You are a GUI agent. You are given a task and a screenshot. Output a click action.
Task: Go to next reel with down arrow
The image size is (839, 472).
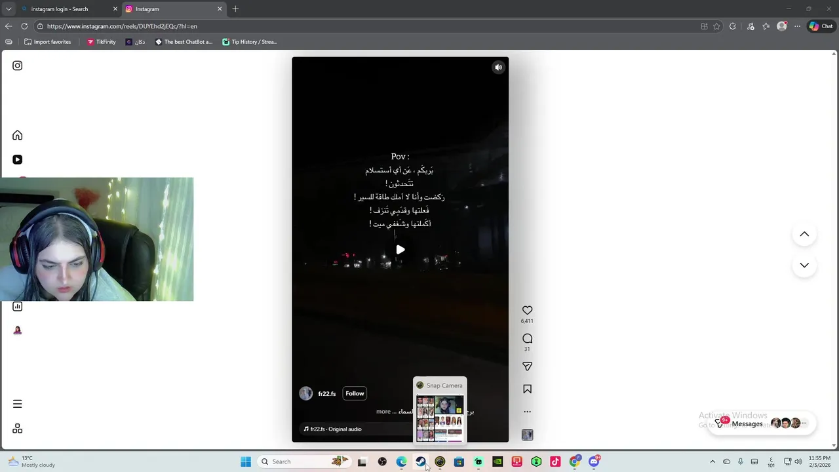click(x=804, y=265)
